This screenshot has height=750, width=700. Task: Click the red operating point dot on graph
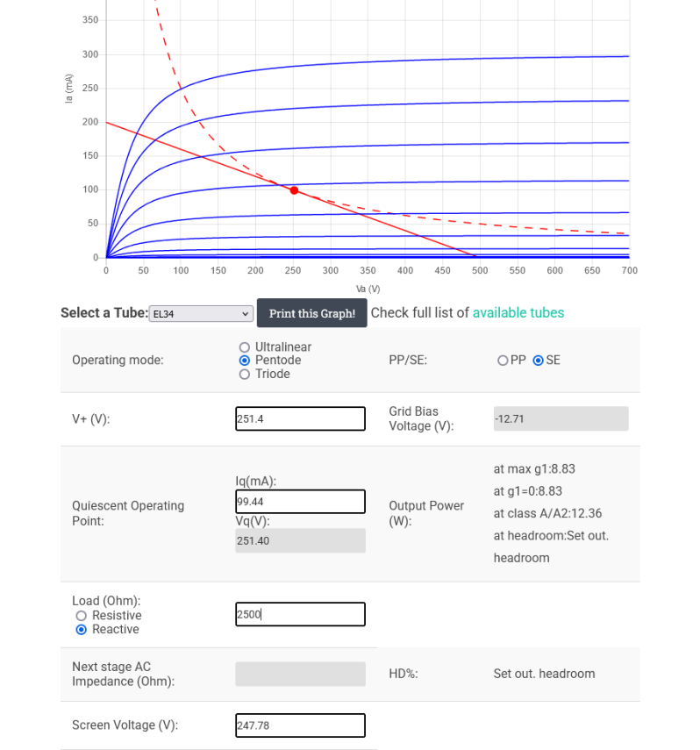point(294,190)
